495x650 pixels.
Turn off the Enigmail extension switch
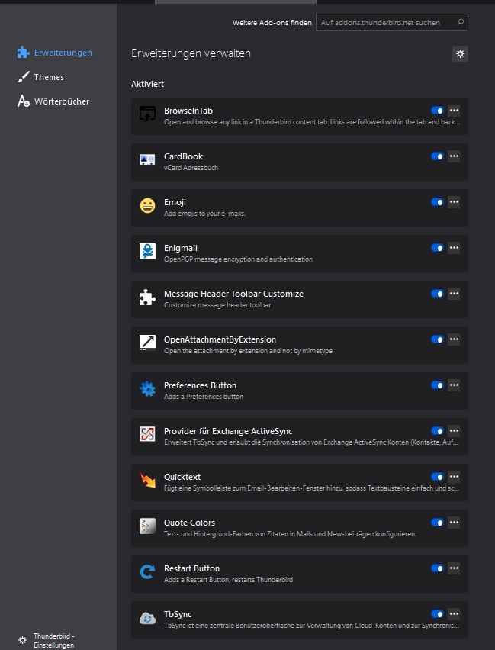(x=437, y=248)
